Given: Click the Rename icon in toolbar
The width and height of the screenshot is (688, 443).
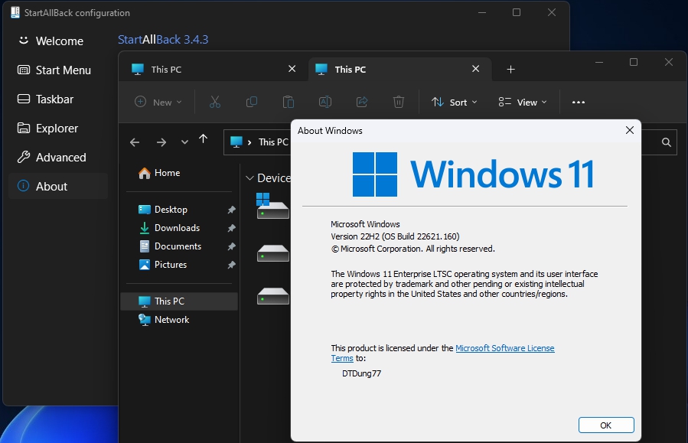Looking at the screenshot, I should pos(325,103).
